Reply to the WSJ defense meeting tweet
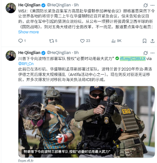157x163 pixels. (x=21, y=41)
